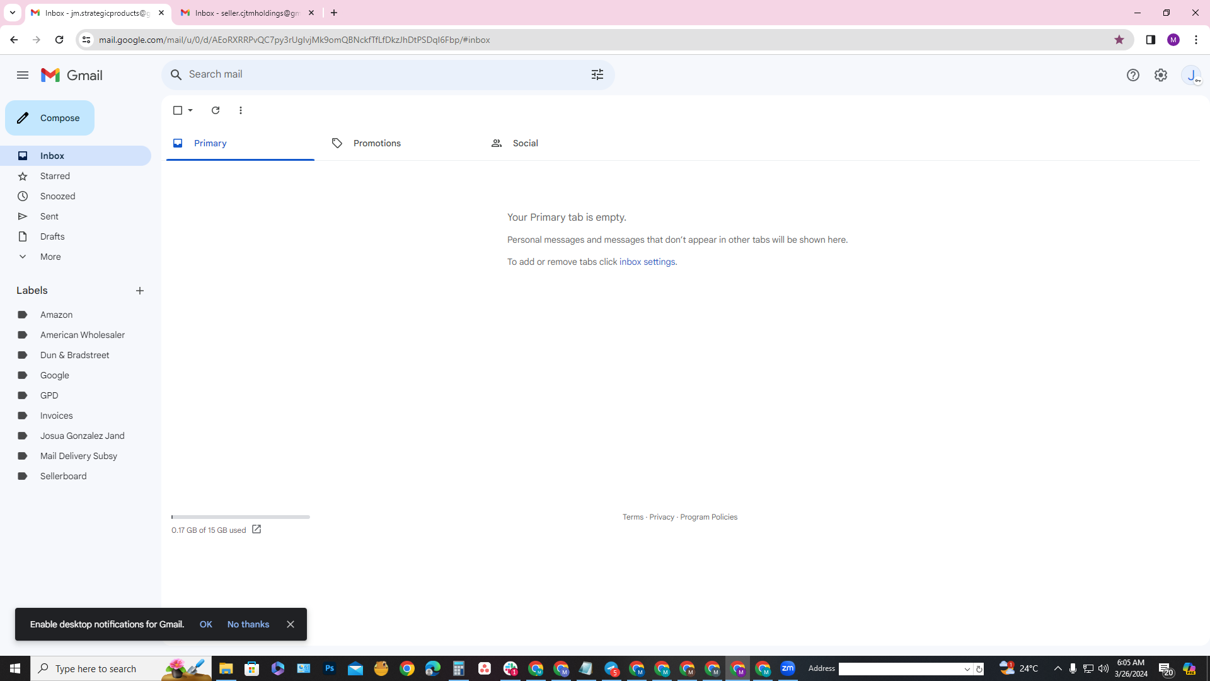Open Gmail Settings gear icon
Viewport: 1210px width, 681px height.
[x=1161, y=75]
